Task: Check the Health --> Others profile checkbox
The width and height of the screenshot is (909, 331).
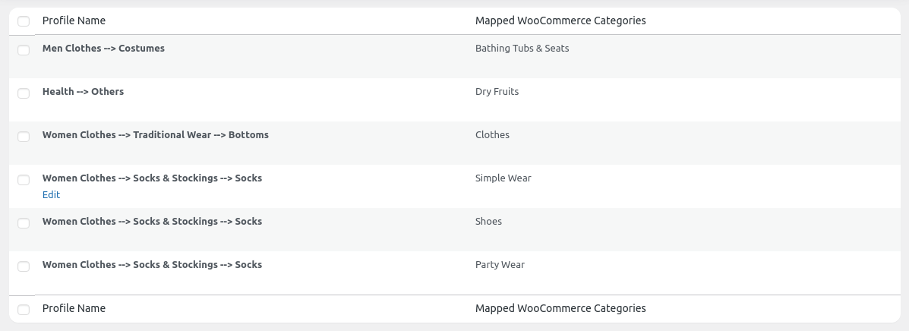Action: tap(24, 93)
